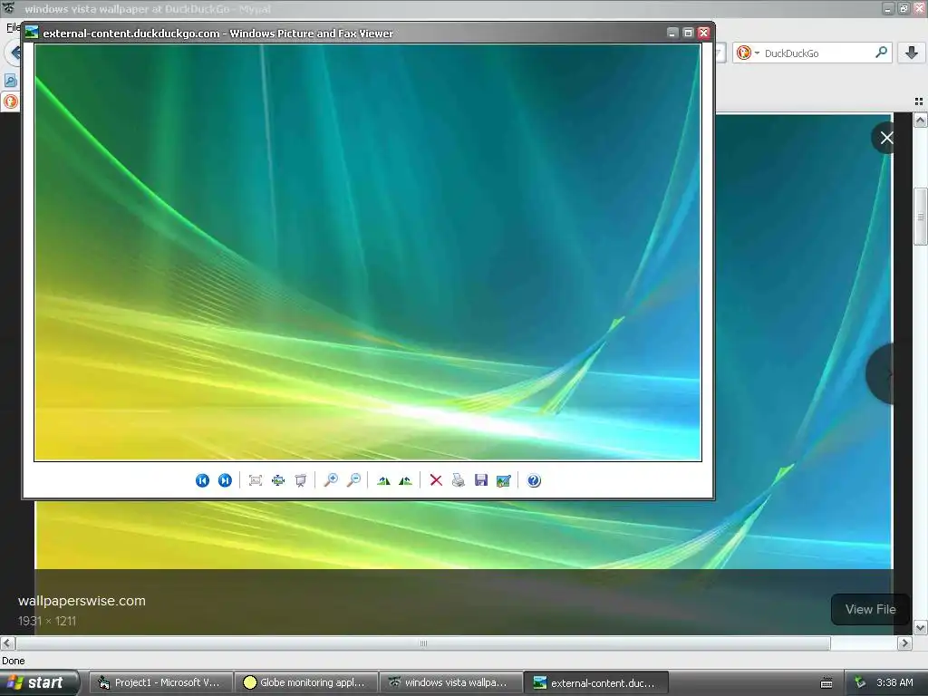Rotate image counterclockwise
928x696 pixels.
coord(405,480)
